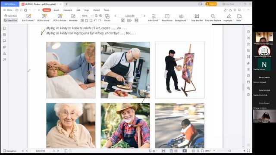Open the Protect ribbon tab

tap(97, 10)
